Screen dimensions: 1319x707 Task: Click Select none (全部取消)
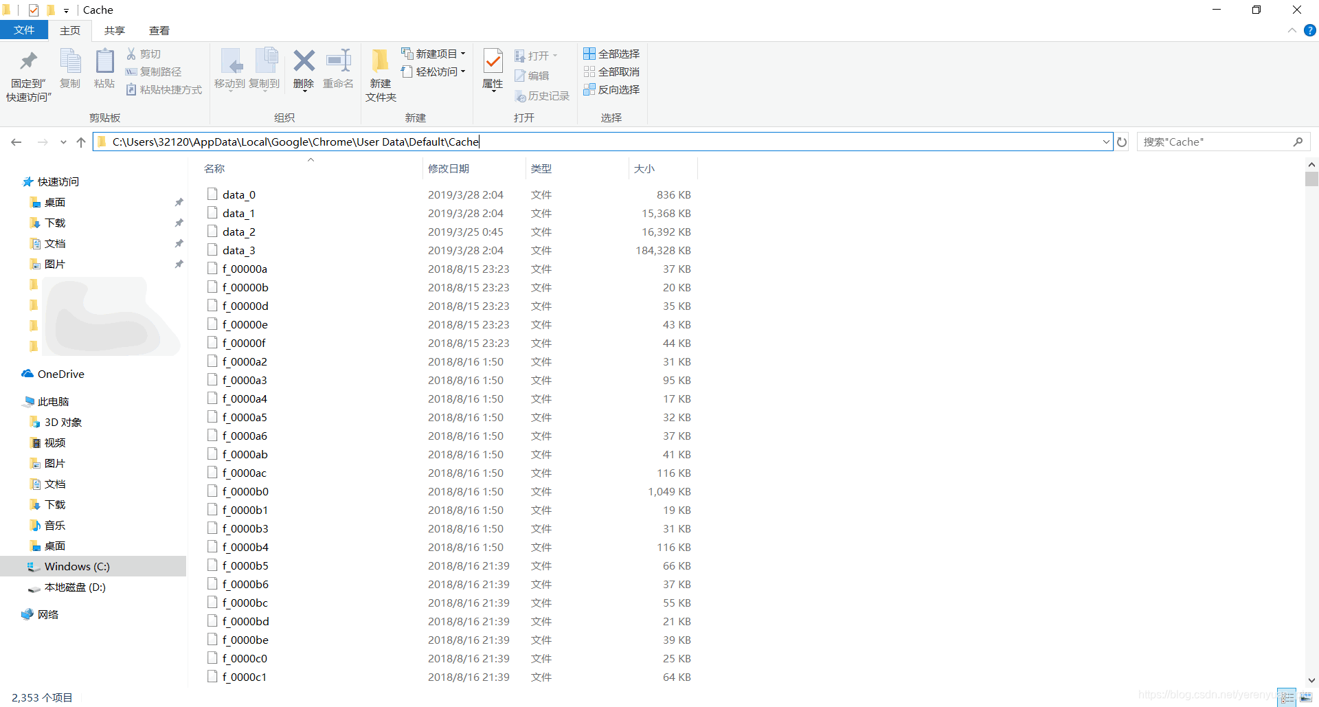click(611, 71)
